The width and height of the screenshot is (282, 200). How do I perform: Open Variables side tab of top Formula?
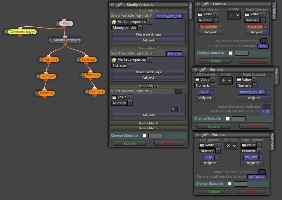click(x=274, y=11)
